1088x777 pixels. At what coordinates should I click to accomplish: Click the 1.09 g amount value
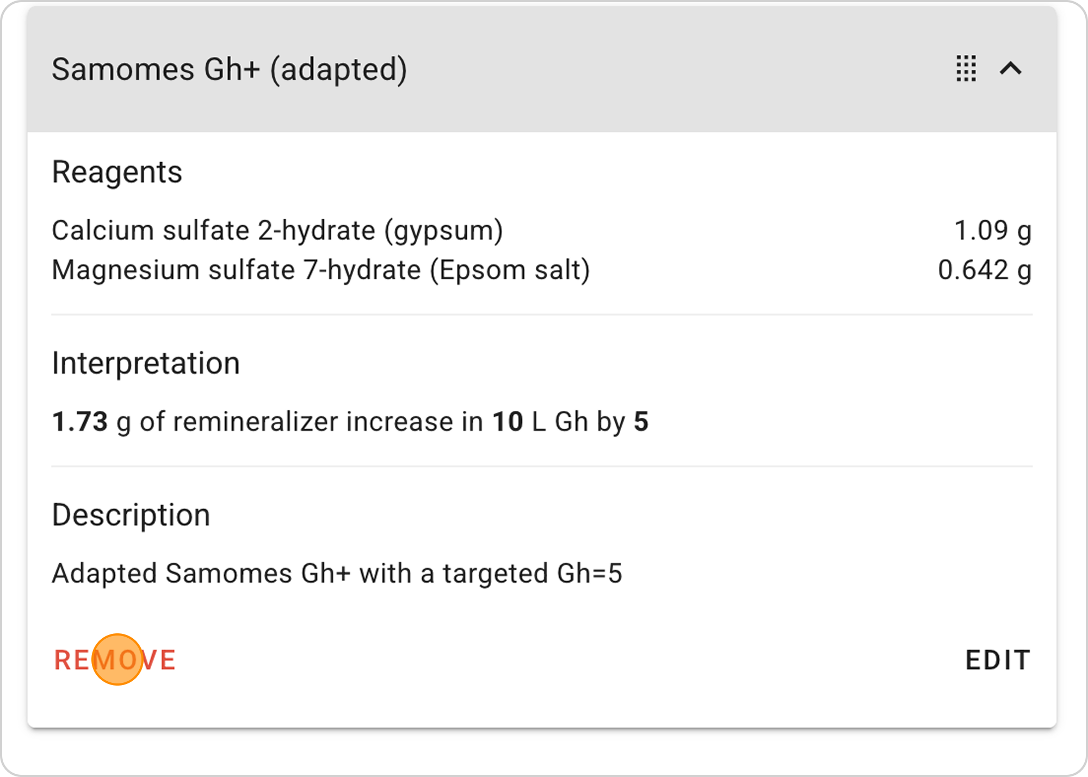click(x=993, y=230)
